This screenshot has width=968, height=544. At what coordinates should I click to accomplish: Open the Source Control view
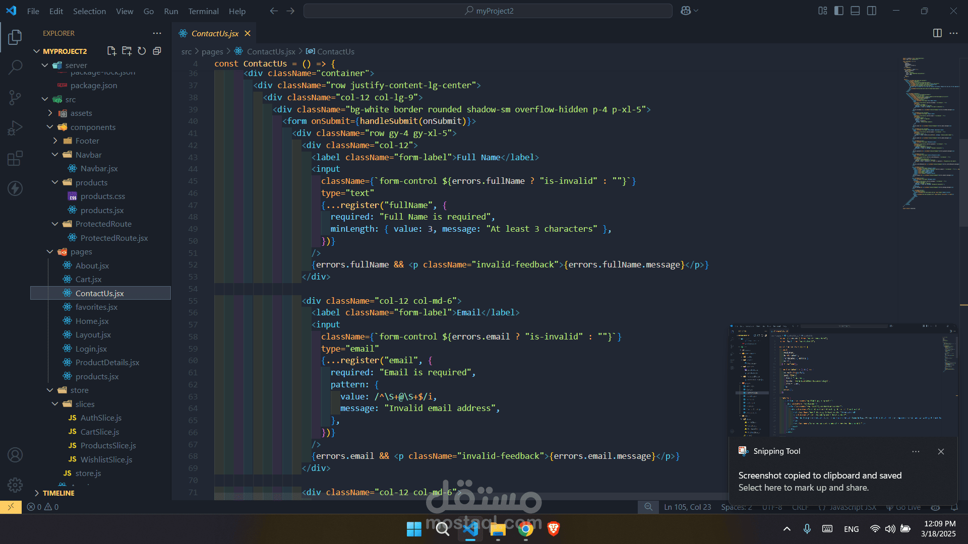(x=15, y=98)
